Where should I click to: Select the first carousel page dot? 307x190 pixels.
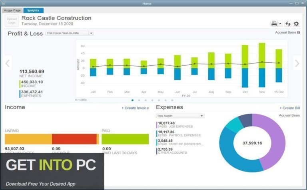133,100
